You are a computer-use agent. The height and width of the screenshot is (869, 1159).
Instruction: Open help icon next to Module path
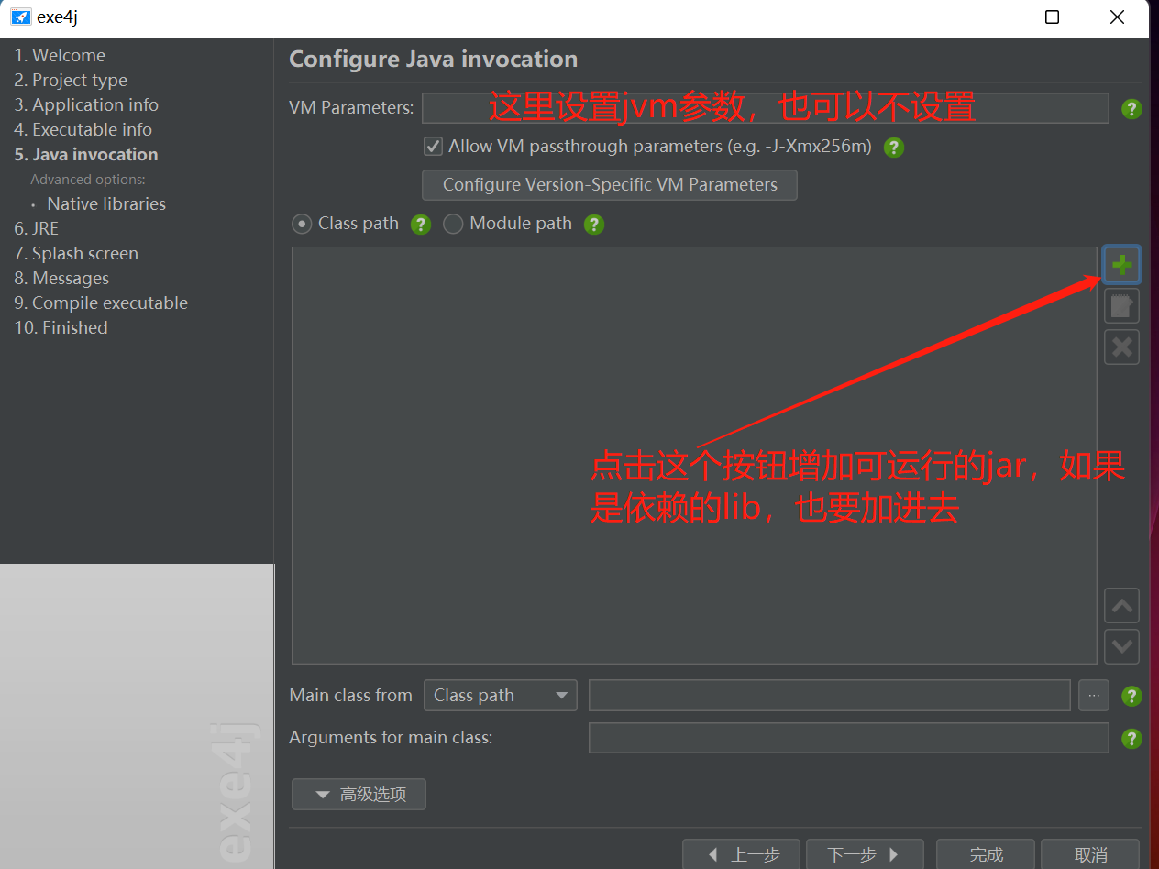[594, 225]
